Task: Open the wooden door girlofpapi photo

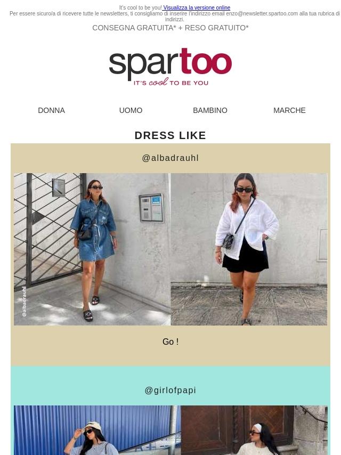Action: pyautogui.click(x=254, y=430)
